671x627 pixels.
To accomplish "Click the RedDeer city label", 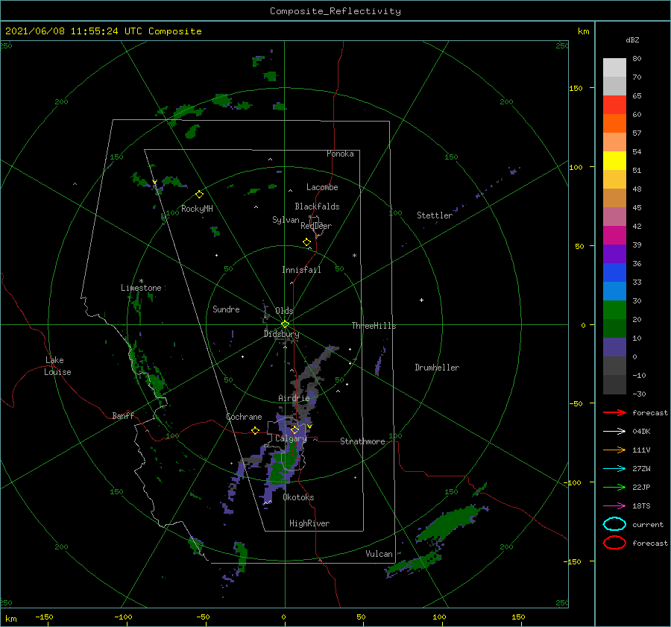I will pyautogui.click(x=316, y=226).
